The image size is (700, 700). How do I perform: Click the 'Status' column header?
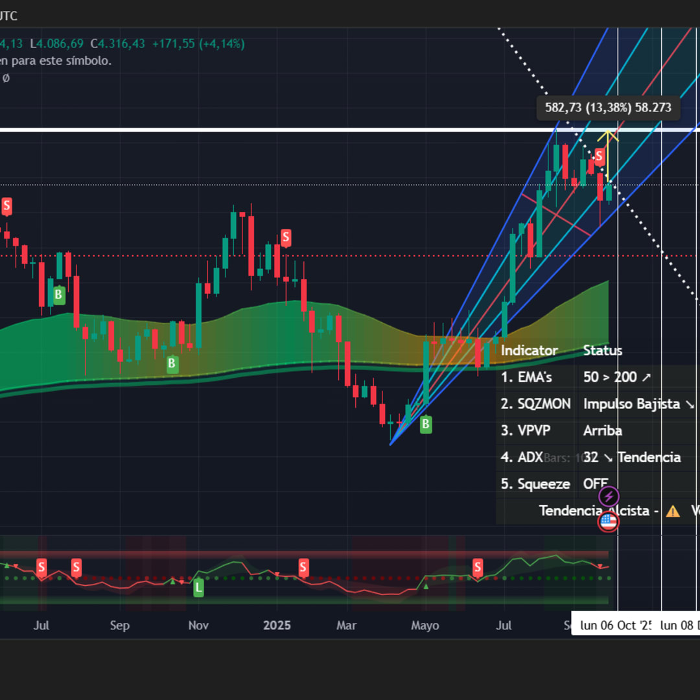coord(602,351)
